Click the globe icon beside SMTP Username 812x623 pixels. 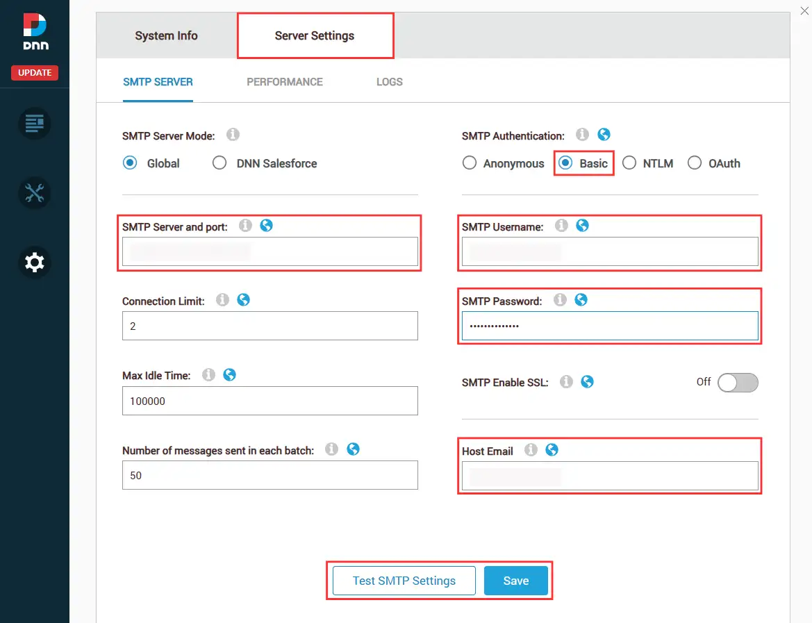pyautogui.click(x=582, y=225)
